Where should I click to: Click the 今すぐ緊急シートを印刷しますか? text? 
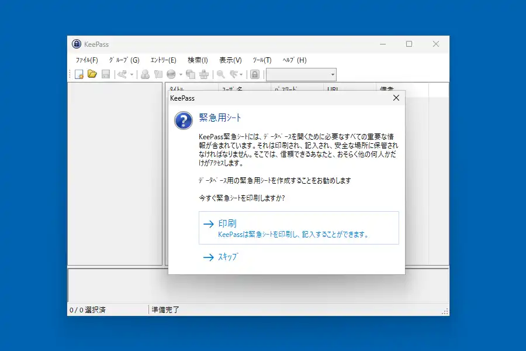[x=241, y=198]
